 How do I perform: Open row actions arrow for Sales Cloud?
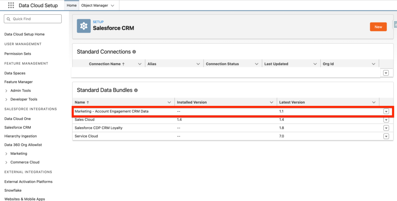(386, 120)
